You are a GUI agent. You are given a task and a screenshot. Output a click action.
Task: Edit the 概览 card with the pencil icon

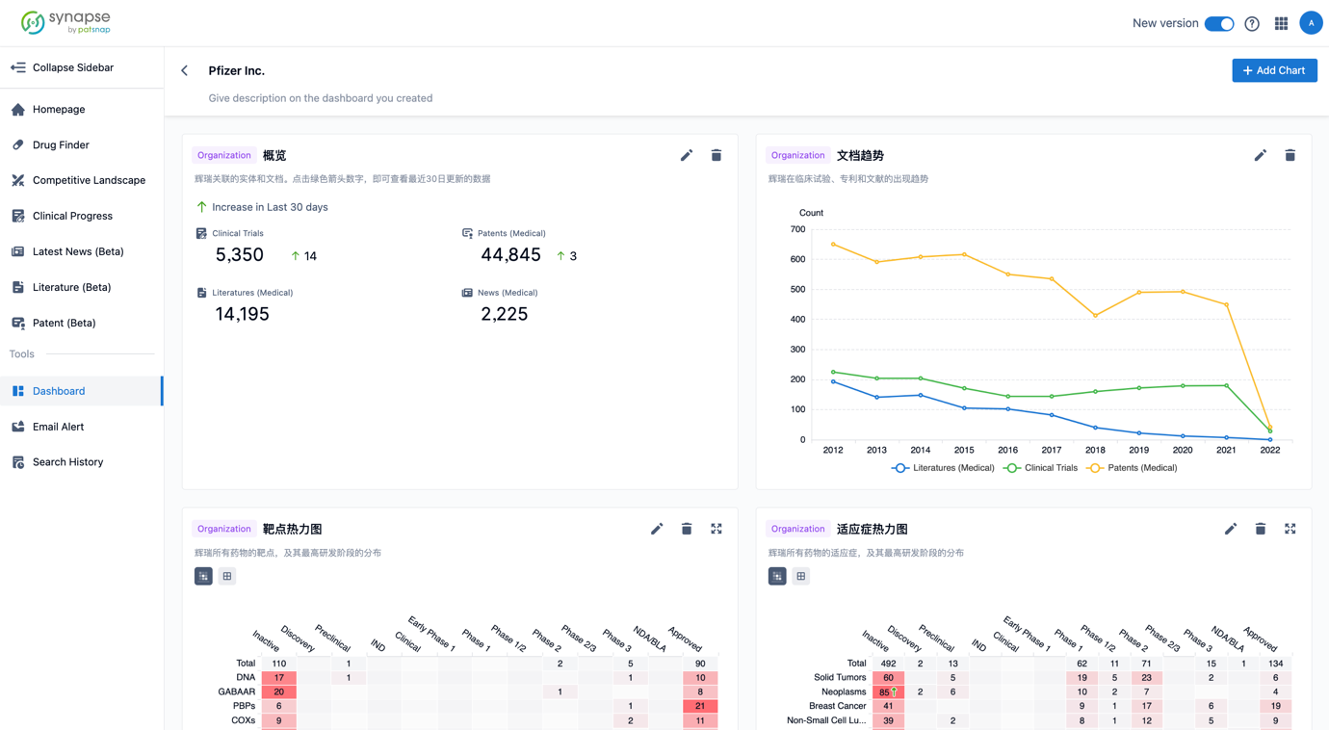[687, 155]
